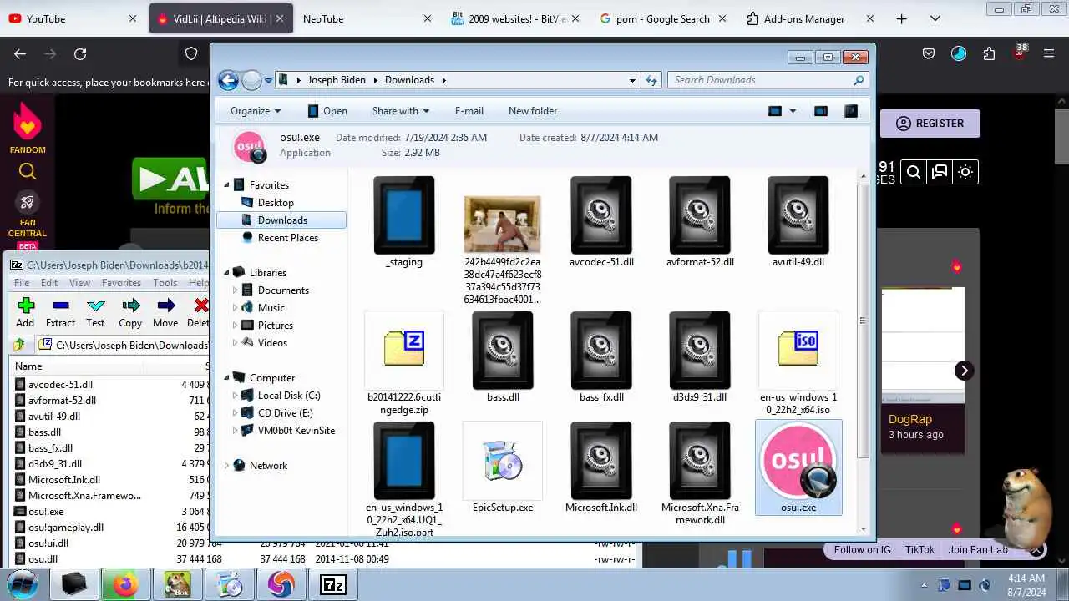Viewport: 1069px width, 601px height.
Task: Open the Fandom search icon
Action: (x=28, y=172)
